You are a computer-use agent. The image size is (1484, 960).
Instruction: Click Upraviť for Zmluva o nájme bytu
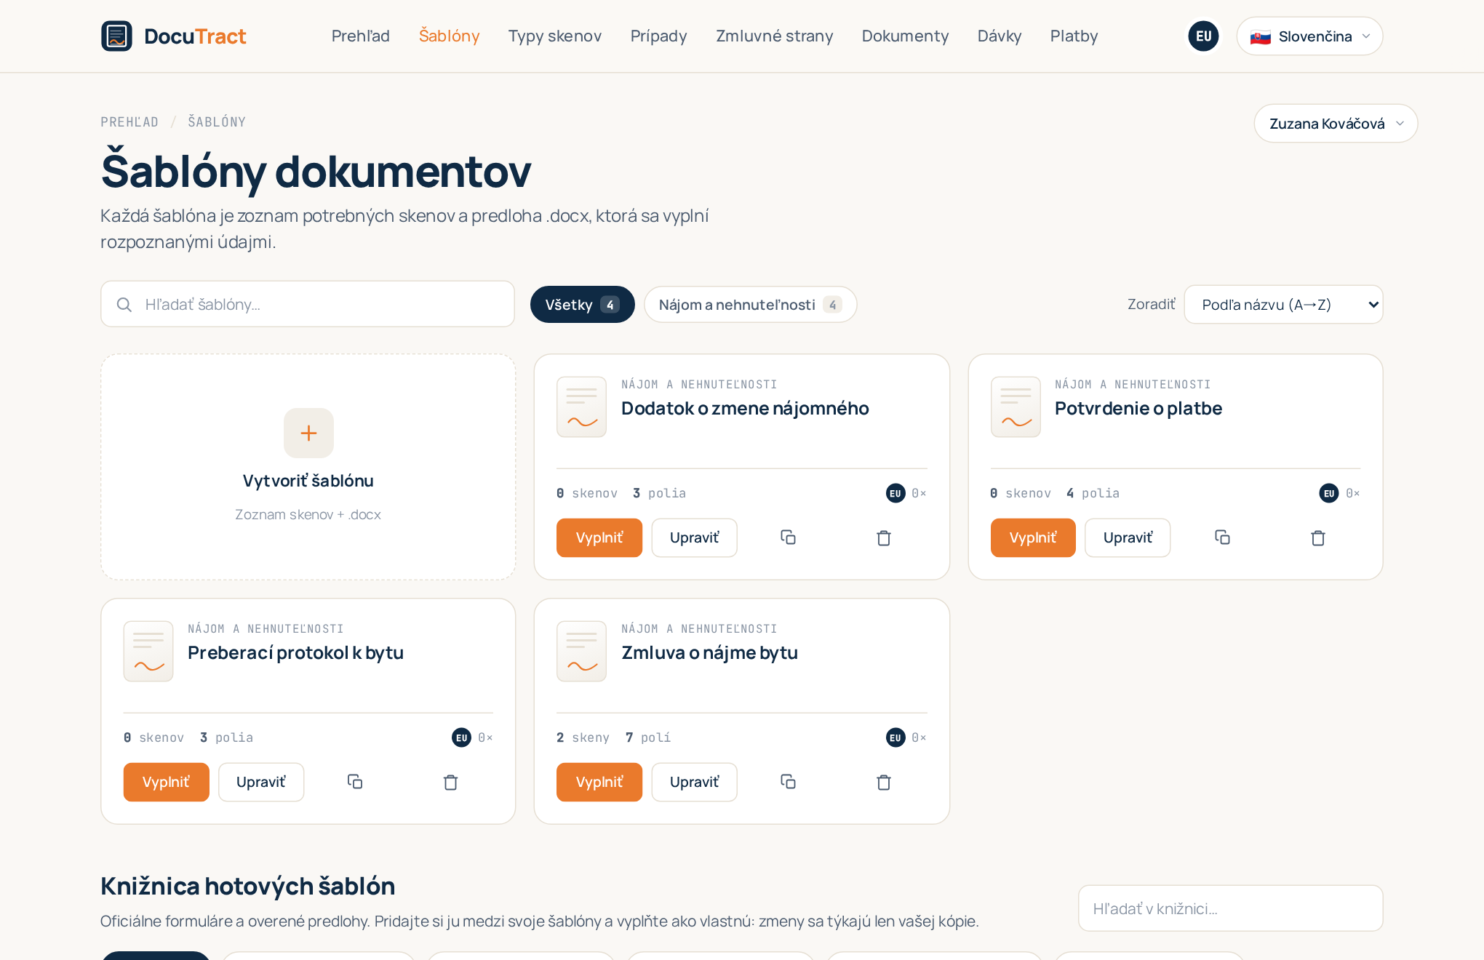pos(694,782)
